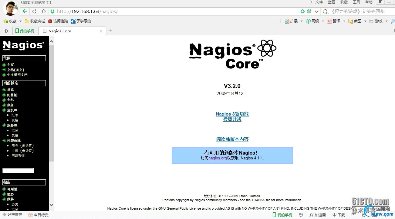The width and height of the screenshot is (395, 219).
Task: Click the address bar URL field
Action: [x=176, y=11]
